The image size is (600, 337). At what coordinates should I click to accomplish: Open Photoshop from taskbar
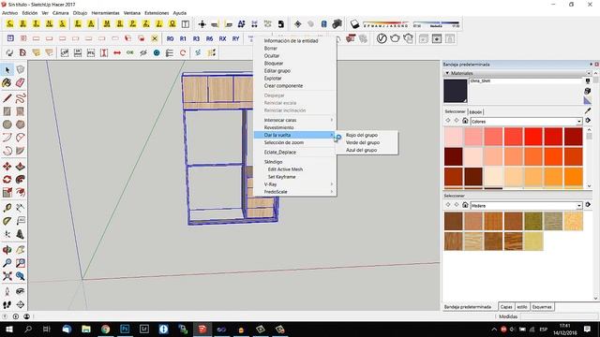click(125, 329)
